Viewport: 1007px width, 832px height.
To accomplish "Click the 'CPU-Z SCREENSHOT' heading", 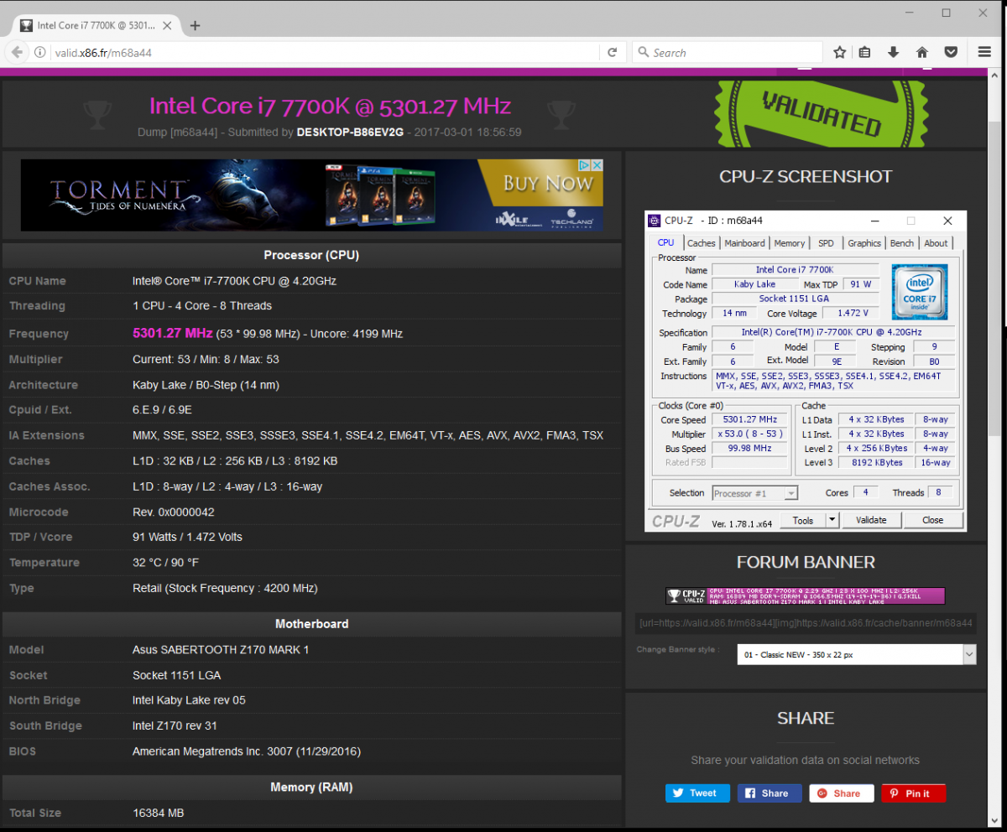I will [x=806, y=177].
